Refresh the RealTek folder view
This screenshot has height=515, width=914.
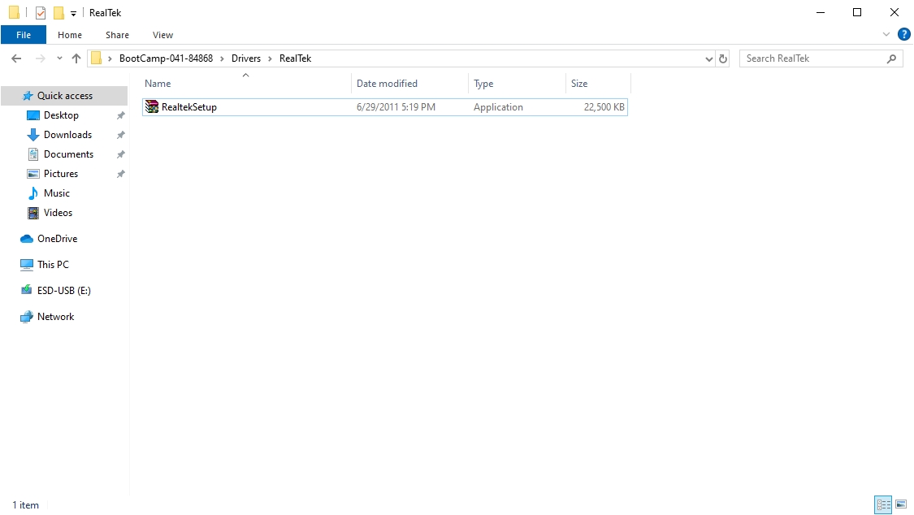click(723, 58)
